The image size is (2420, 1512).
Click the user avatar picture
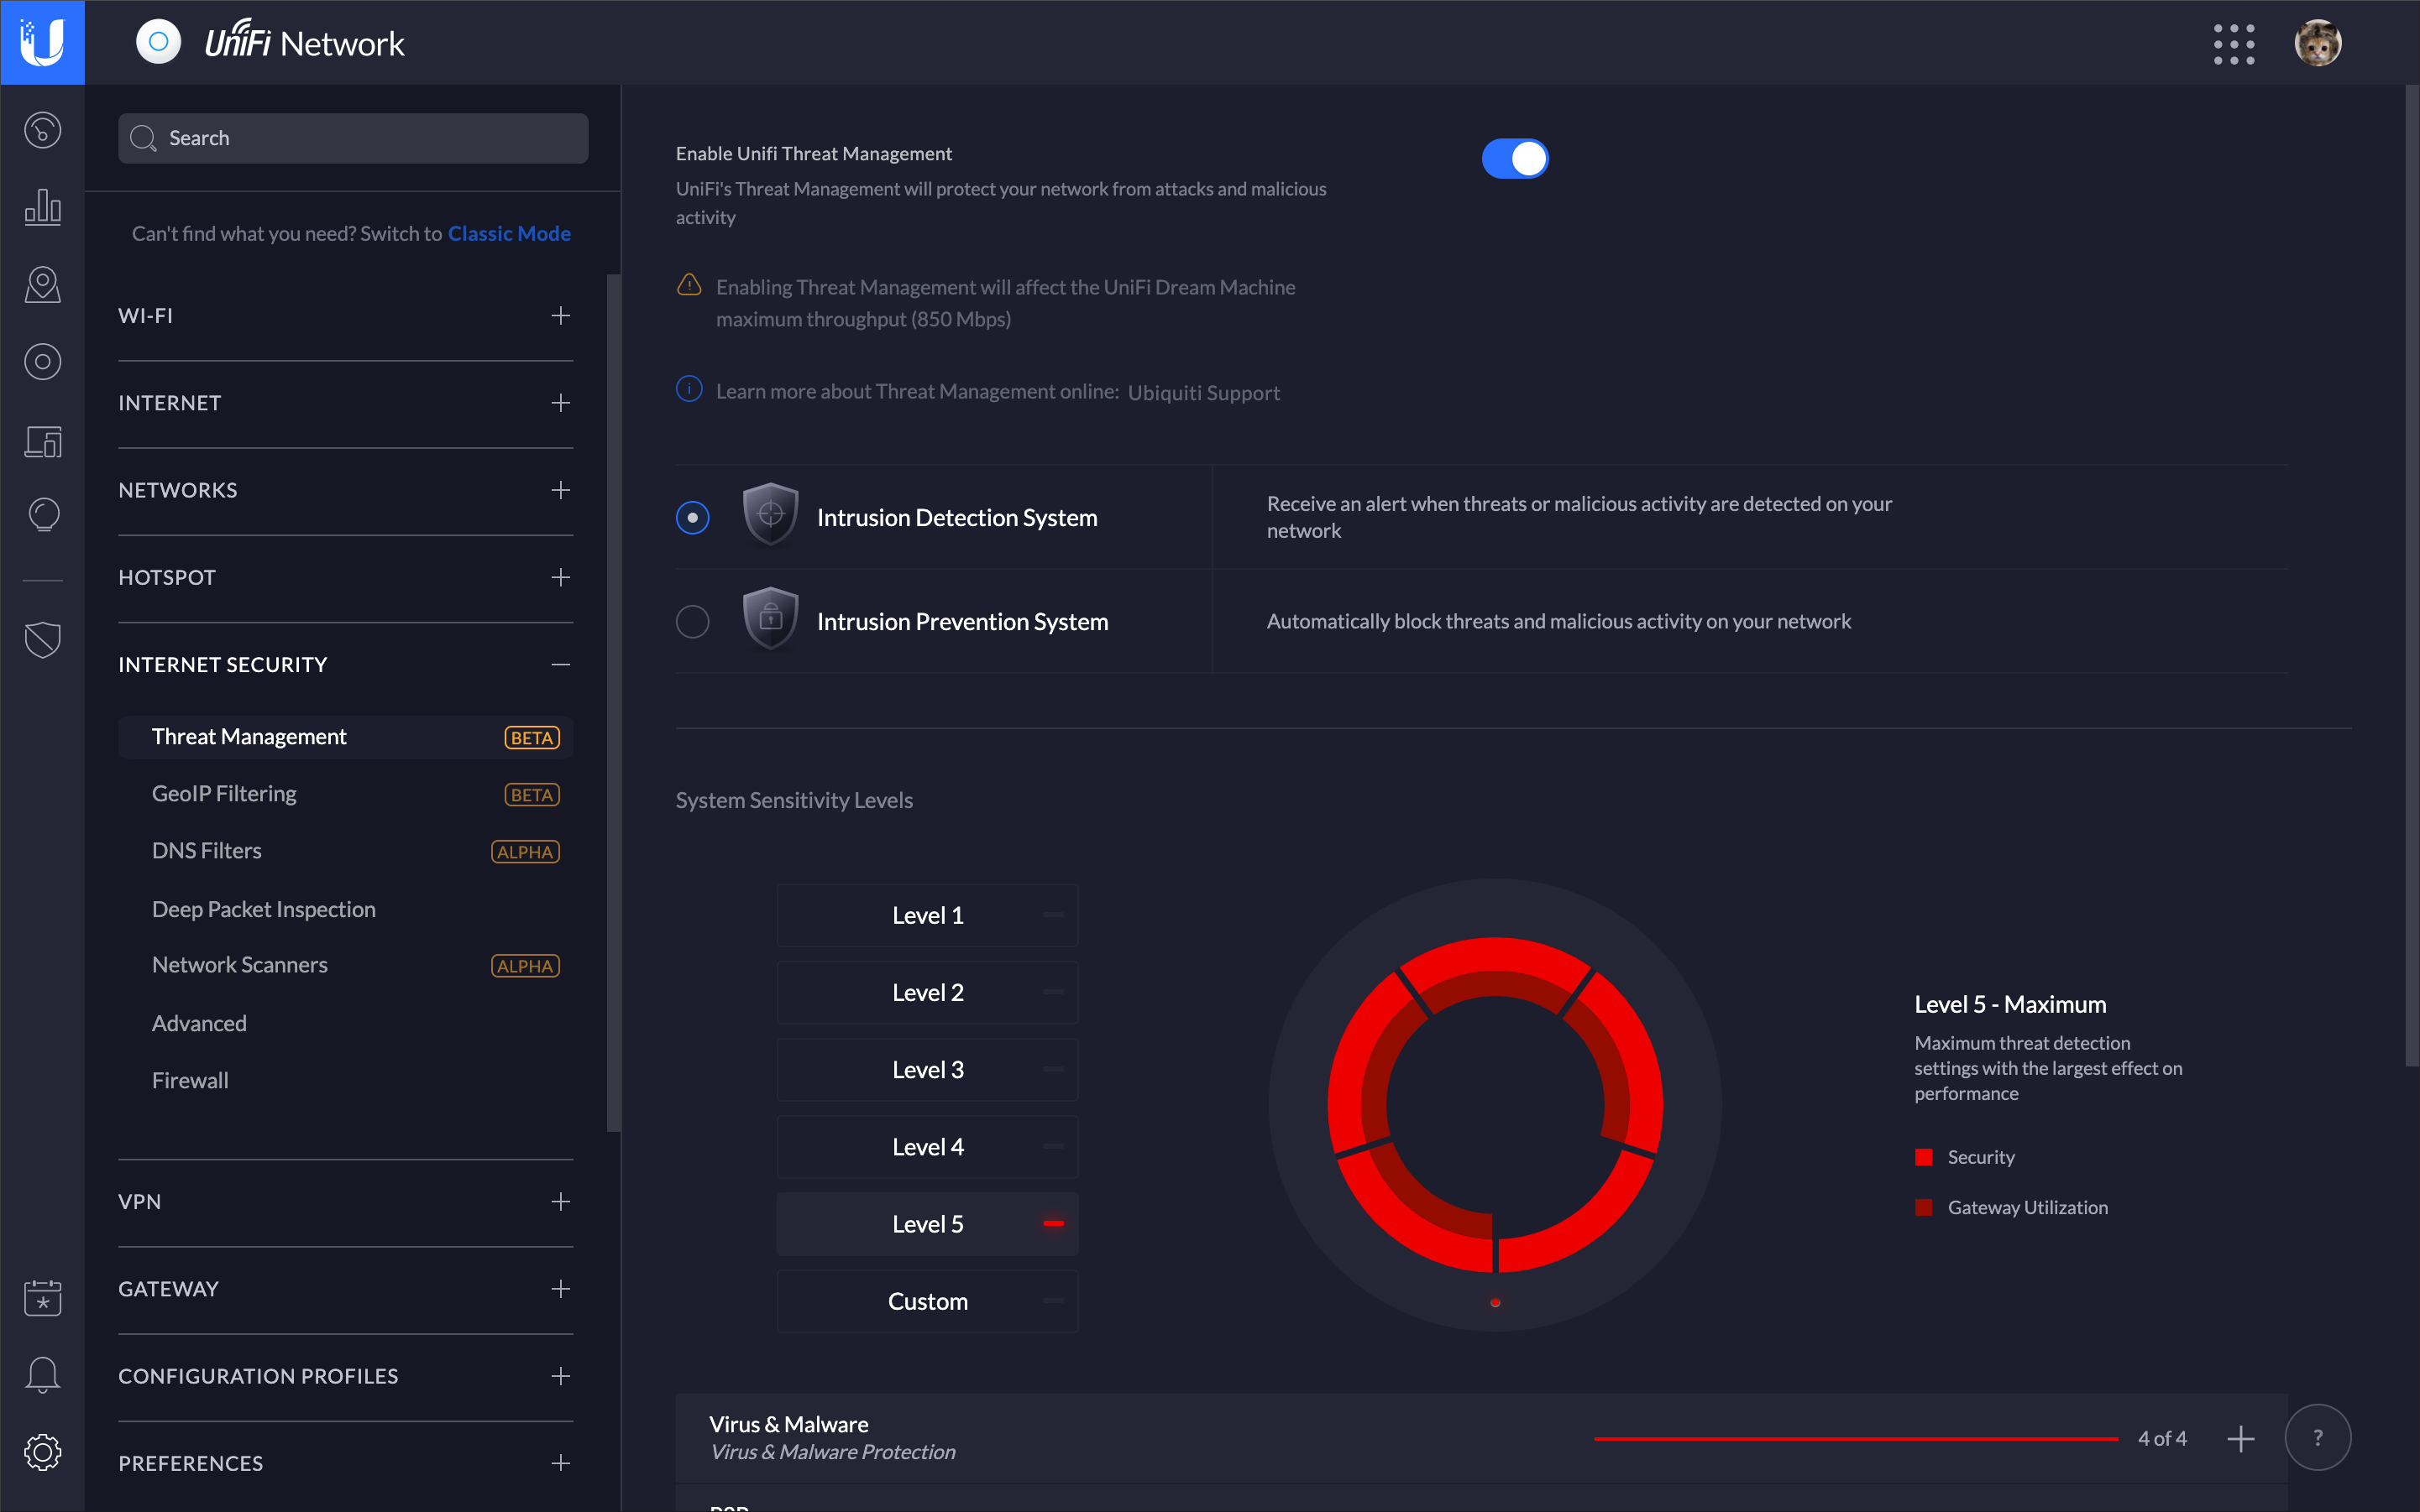point(2318,43)
